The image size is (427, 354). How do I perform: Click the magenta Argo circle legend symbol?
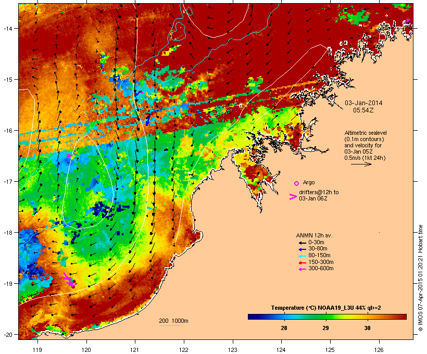click(x=297, y=184)
